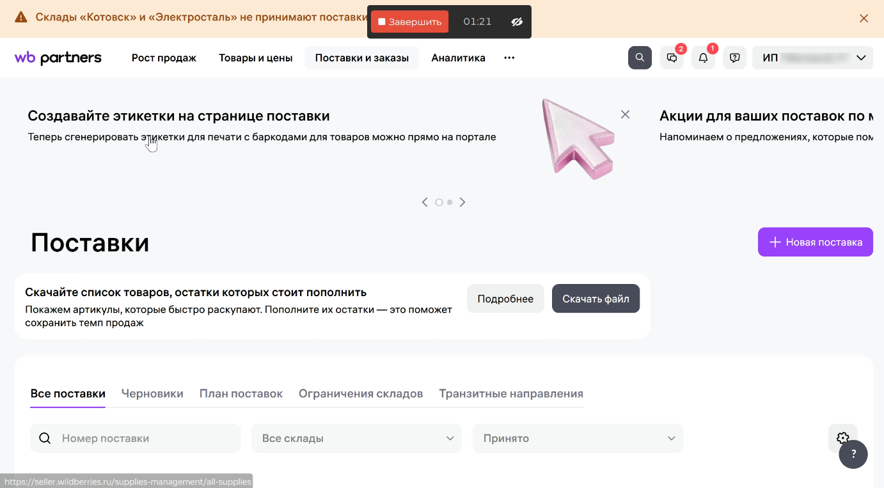Image resolution: width=884 pixels, height=488 pixels.
Task: Close the labels promo banner
Action: coord(625,114)
